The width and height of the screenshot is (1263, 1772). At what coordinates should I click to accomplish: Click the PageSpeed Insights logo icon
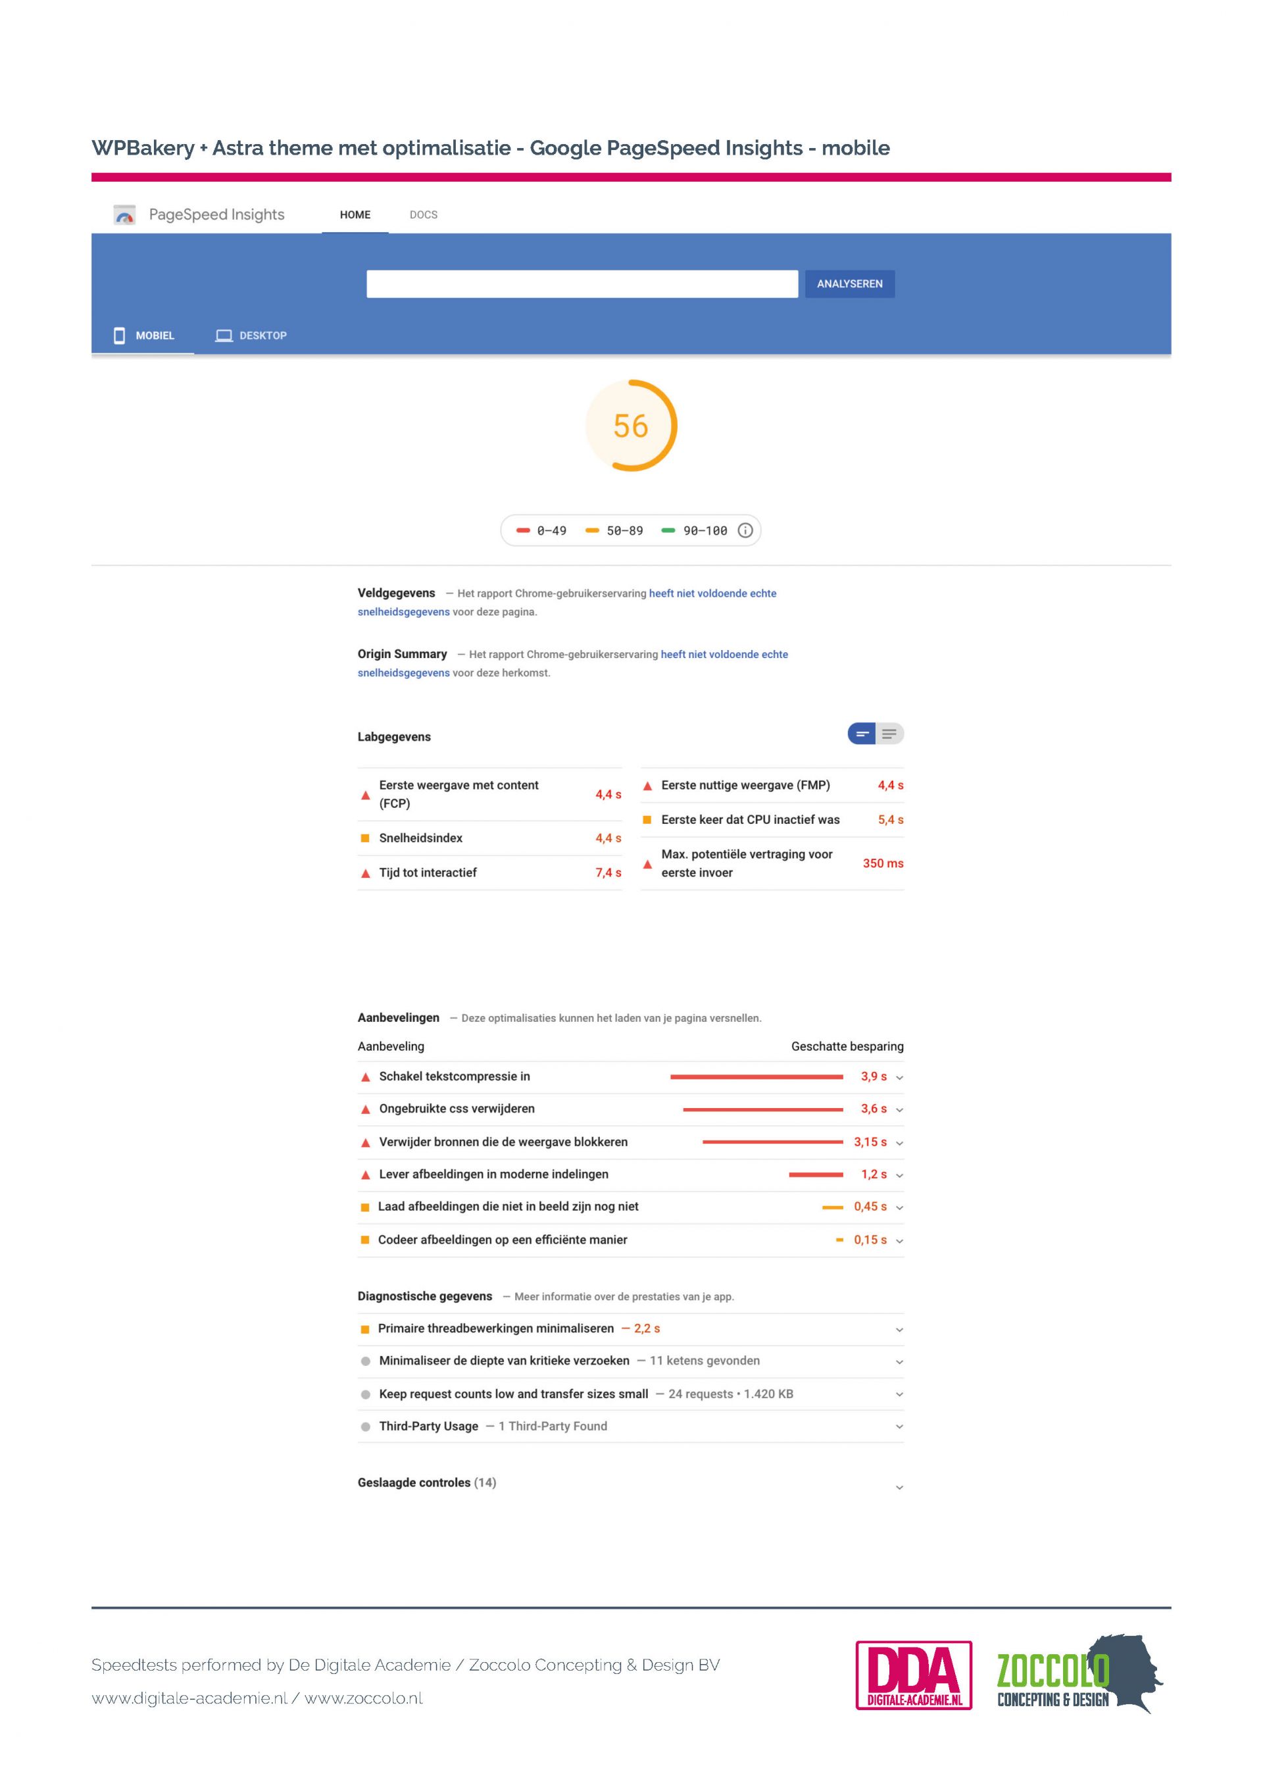[124, 215]
